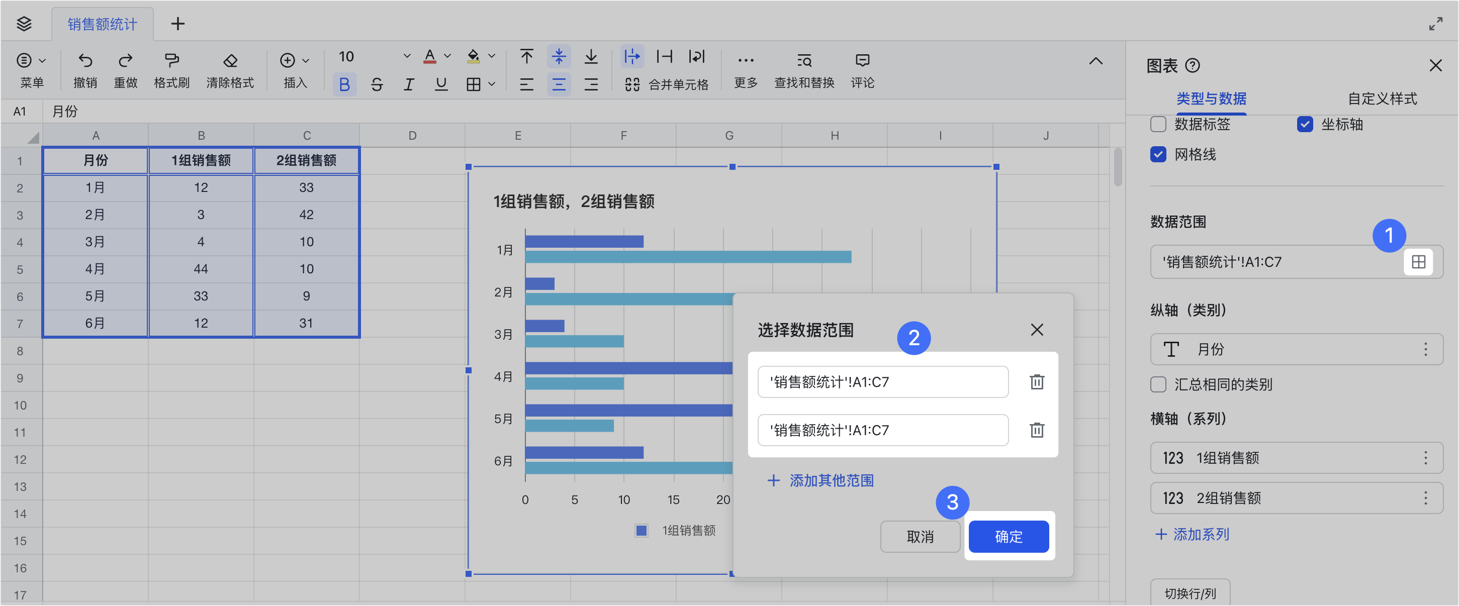Click the data range grid selector icon
The image size is (1459, 606).
[x=1418, y=262]
